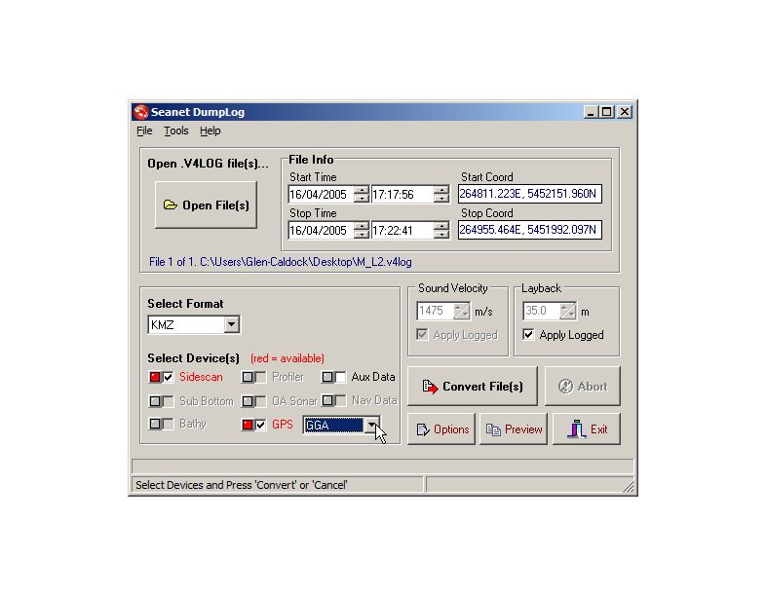Click the Preview button
766x596 pixels.
click(x=514, y=429)
